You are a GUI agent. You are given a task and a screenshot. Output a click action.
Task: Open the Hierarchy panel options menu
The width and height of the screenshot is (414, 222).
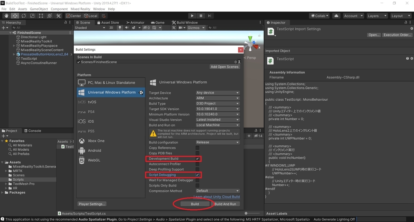point(71,22)
